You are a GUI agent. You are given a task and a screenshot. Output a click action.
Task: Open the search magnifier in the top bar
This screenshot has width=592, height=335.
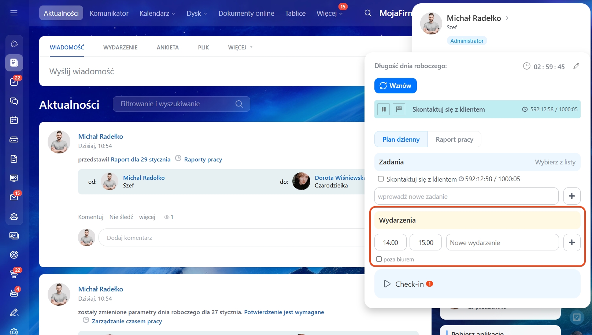point(368,13)
